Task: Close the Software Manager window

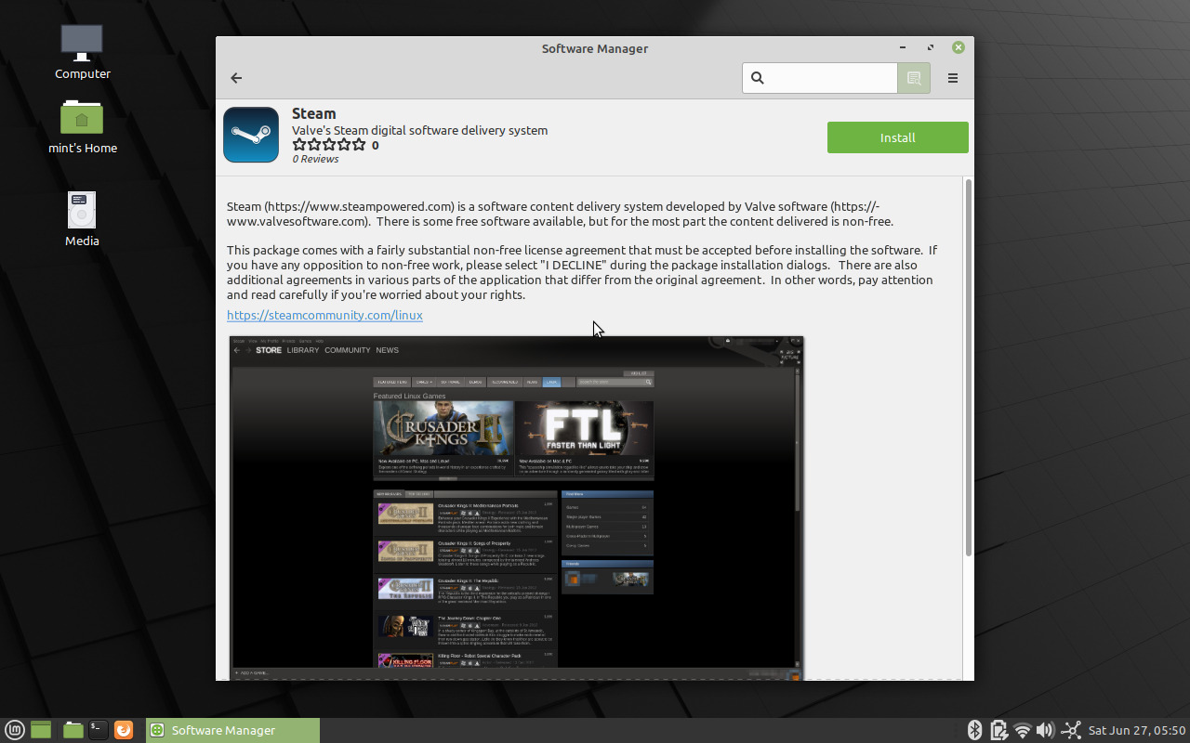Action: [x=959, y=47]
